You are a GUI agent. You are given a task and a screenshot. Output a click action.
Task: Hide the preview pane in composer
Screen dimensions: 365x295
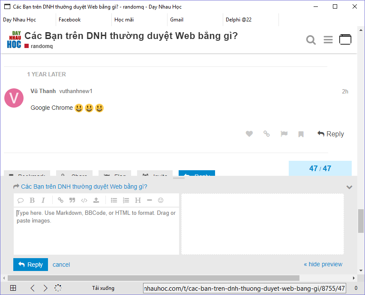323,264
